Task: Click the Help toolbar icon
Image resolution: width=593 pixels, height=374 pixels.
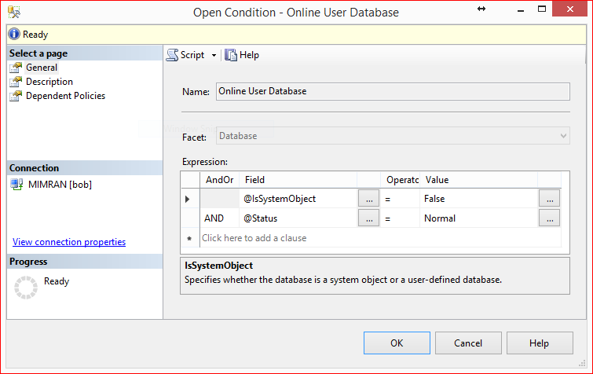Action: 231,55
